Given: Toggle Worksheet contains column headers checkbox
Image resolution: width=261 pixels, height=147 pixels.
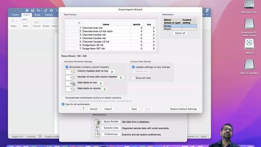Looking at the screenshot, I should [67, 67].
